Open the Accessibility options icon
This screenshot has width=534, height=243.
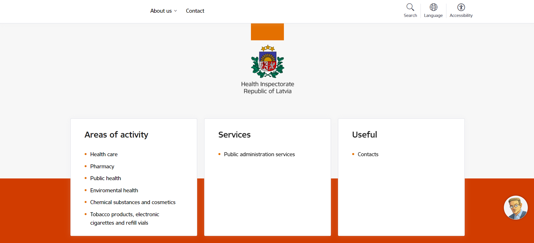[x=461, y=7]
